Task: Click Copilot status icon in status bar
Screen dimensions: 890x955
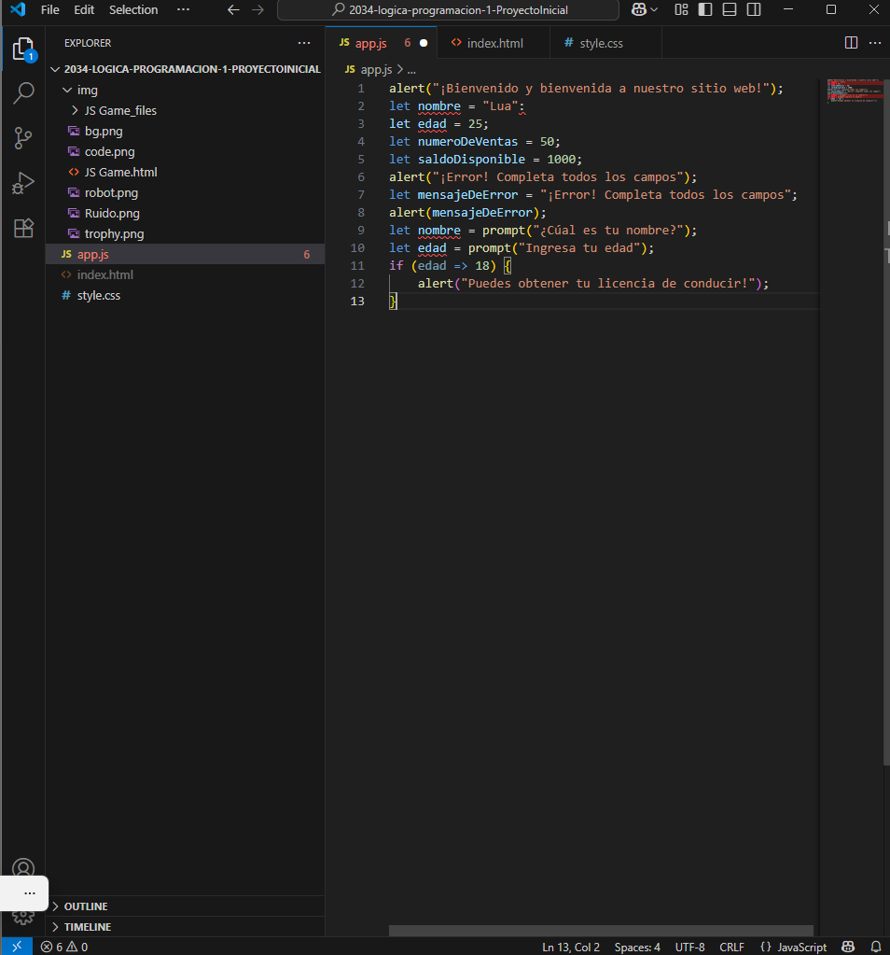Action: [848, 948]
